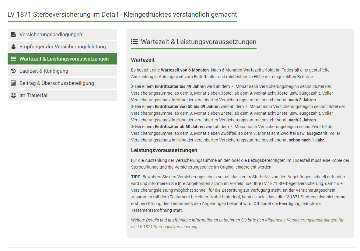Click the italic text 'Weitere Details und ausführliche Informationen'

coord(174,220)
